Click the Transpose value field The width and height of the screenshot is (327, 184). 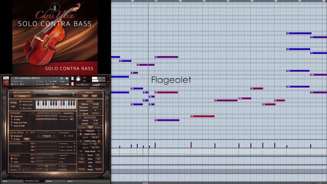click(96, 110)
